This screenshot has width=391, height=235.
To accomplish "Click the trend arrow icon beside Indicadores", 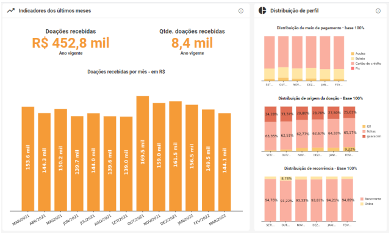I will (x=11, y=10).
